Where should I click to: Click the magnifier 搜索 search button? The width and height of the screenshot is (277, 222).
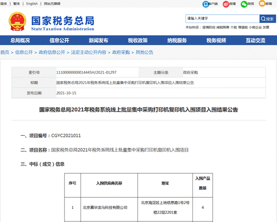coord(267,19)
